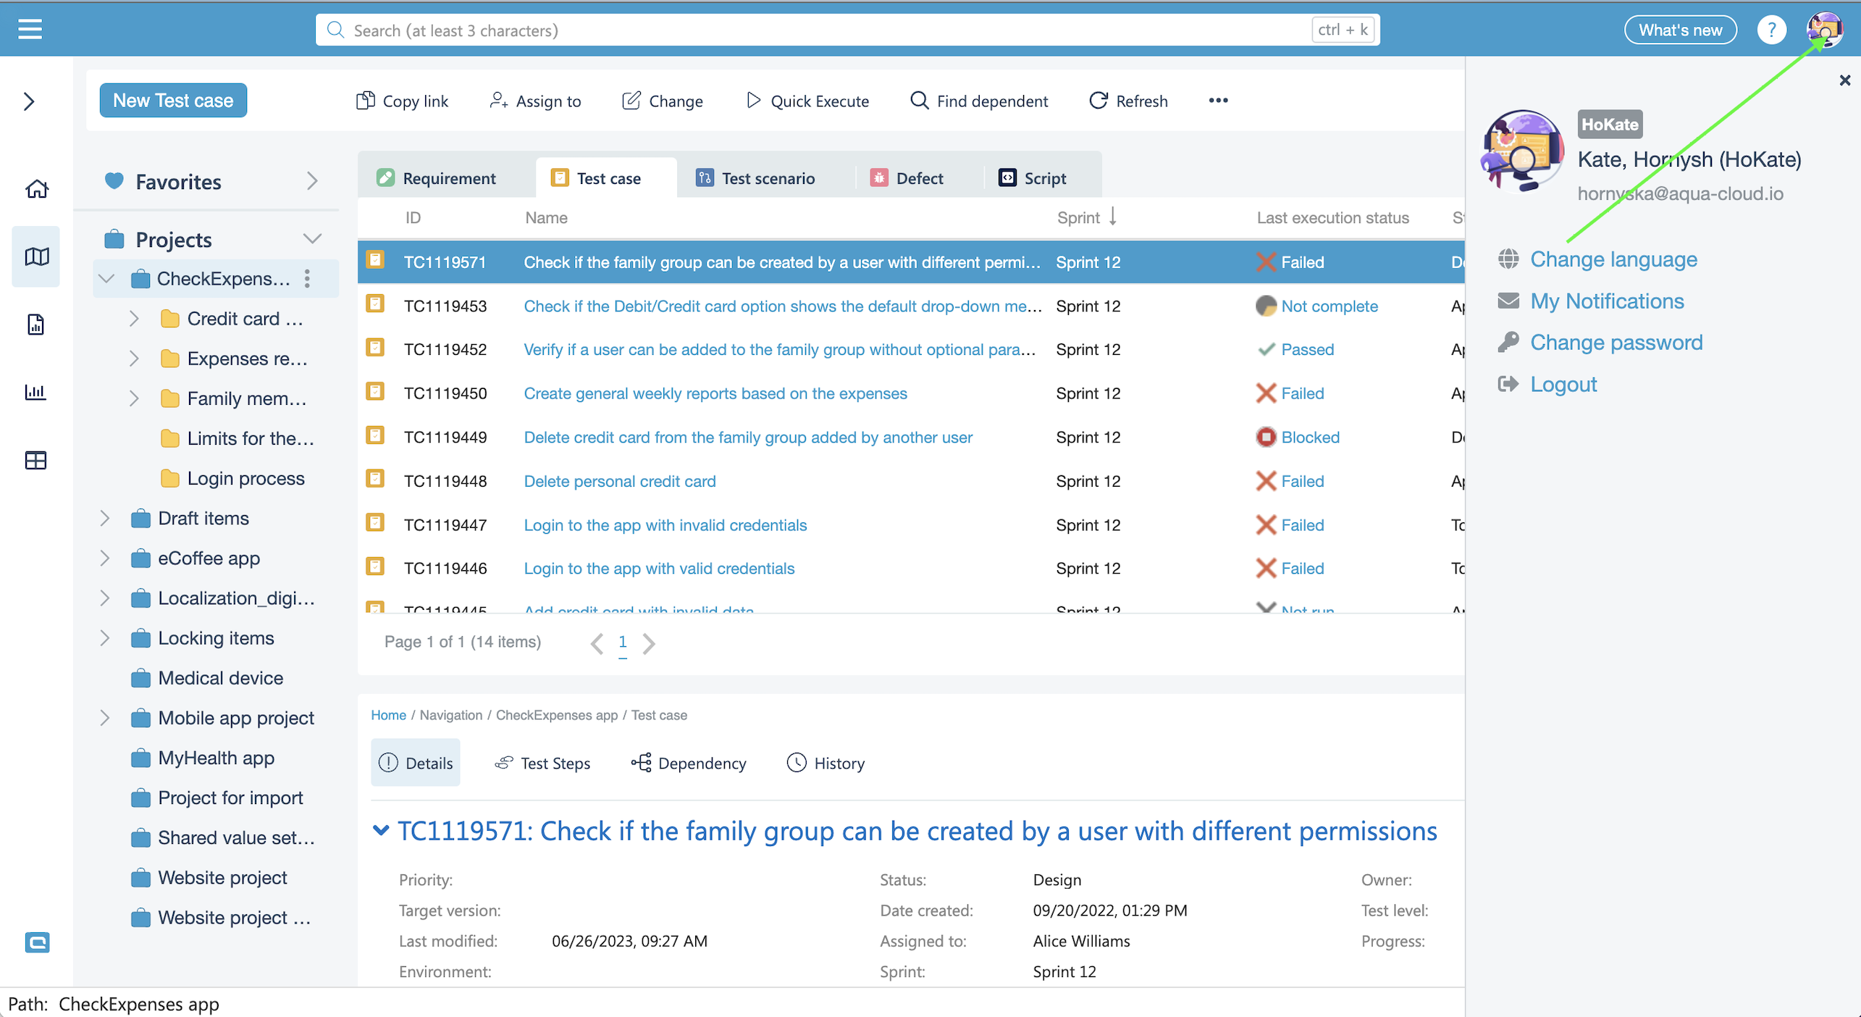Sort by the Sprint column header

(1078, 217)
